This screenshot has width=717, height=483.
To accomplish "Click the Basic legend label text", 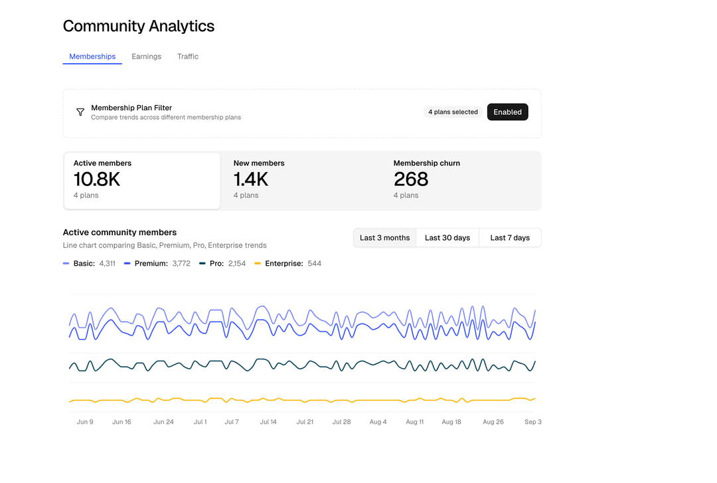I will (x=84, y=263).
